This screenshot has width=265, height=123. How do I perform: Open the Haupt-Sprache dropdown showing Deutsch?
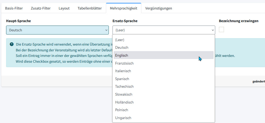click(x=57, y=30)
